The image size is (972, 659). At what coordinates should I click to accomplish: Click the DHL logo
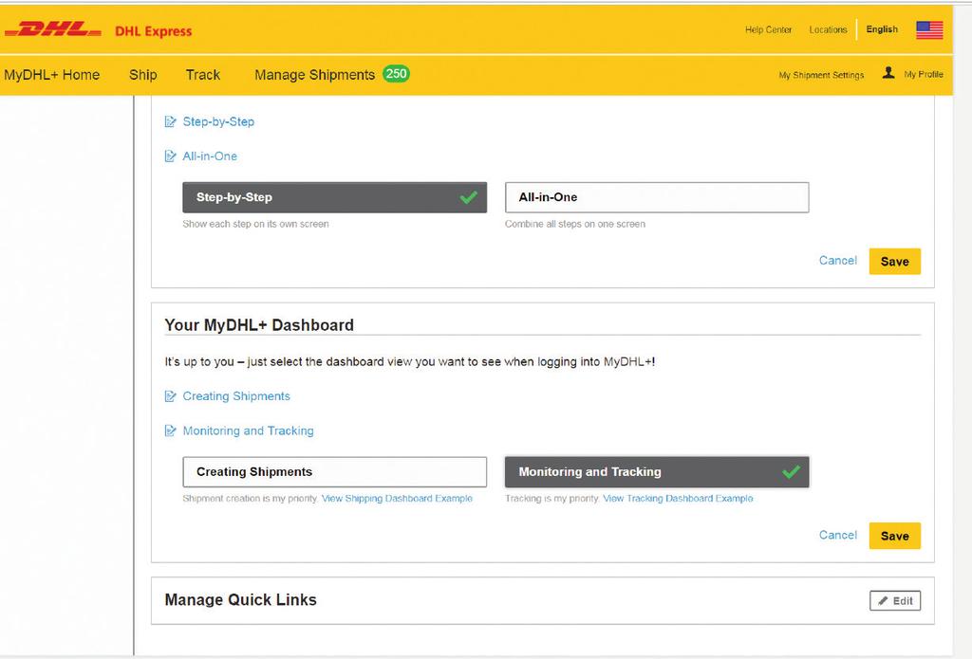pos(53,29)
